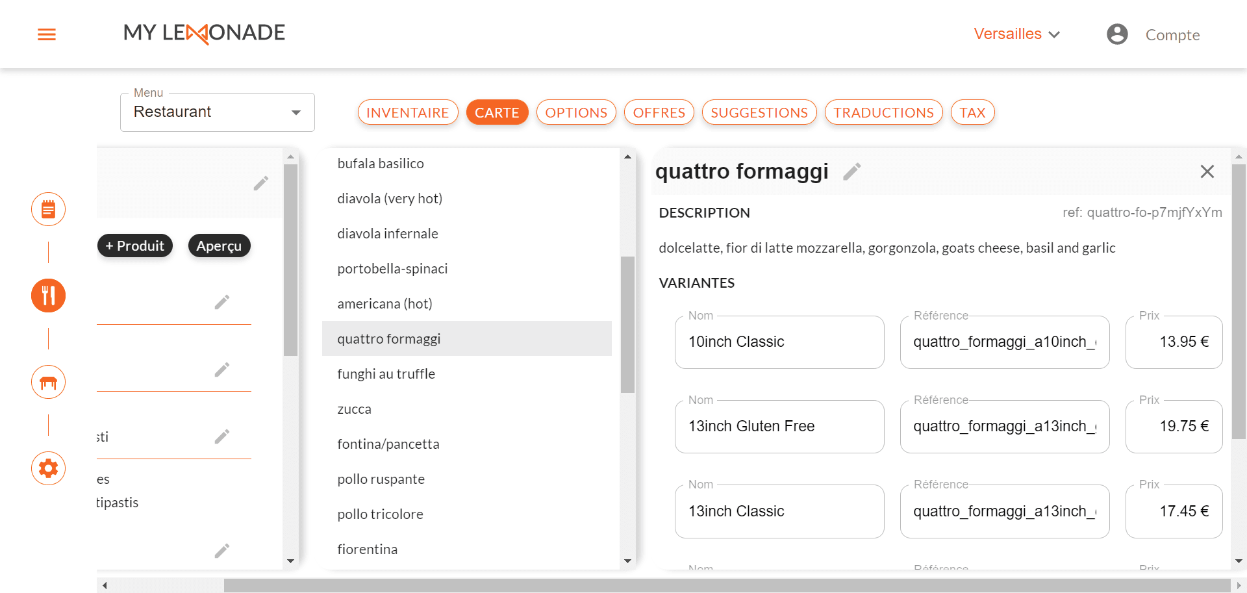Click the product list scroll up arrow
This screenshot has width=1247, height=593.
point(627,157)
